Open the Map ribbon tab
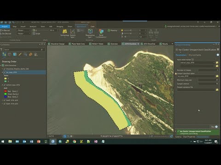Image resolution: width=221 pixels, height=165 pixels. (x=15, y=27)
